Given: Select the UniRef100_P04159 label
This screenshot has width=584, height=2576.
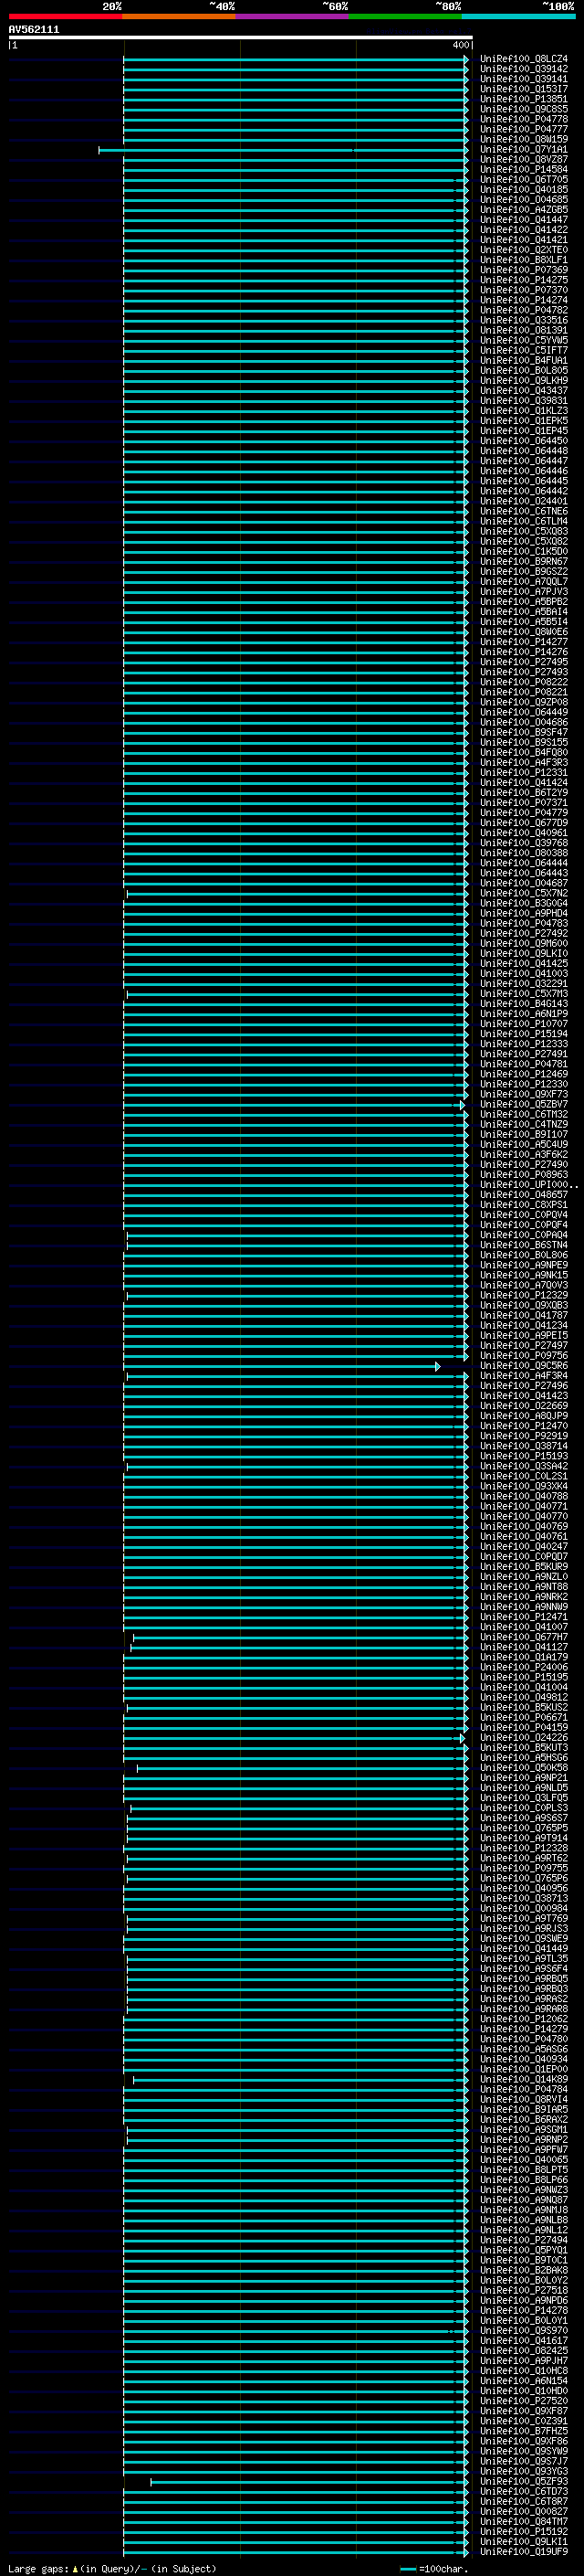Looking at the screenshot, I should (x=523, y=1728).
